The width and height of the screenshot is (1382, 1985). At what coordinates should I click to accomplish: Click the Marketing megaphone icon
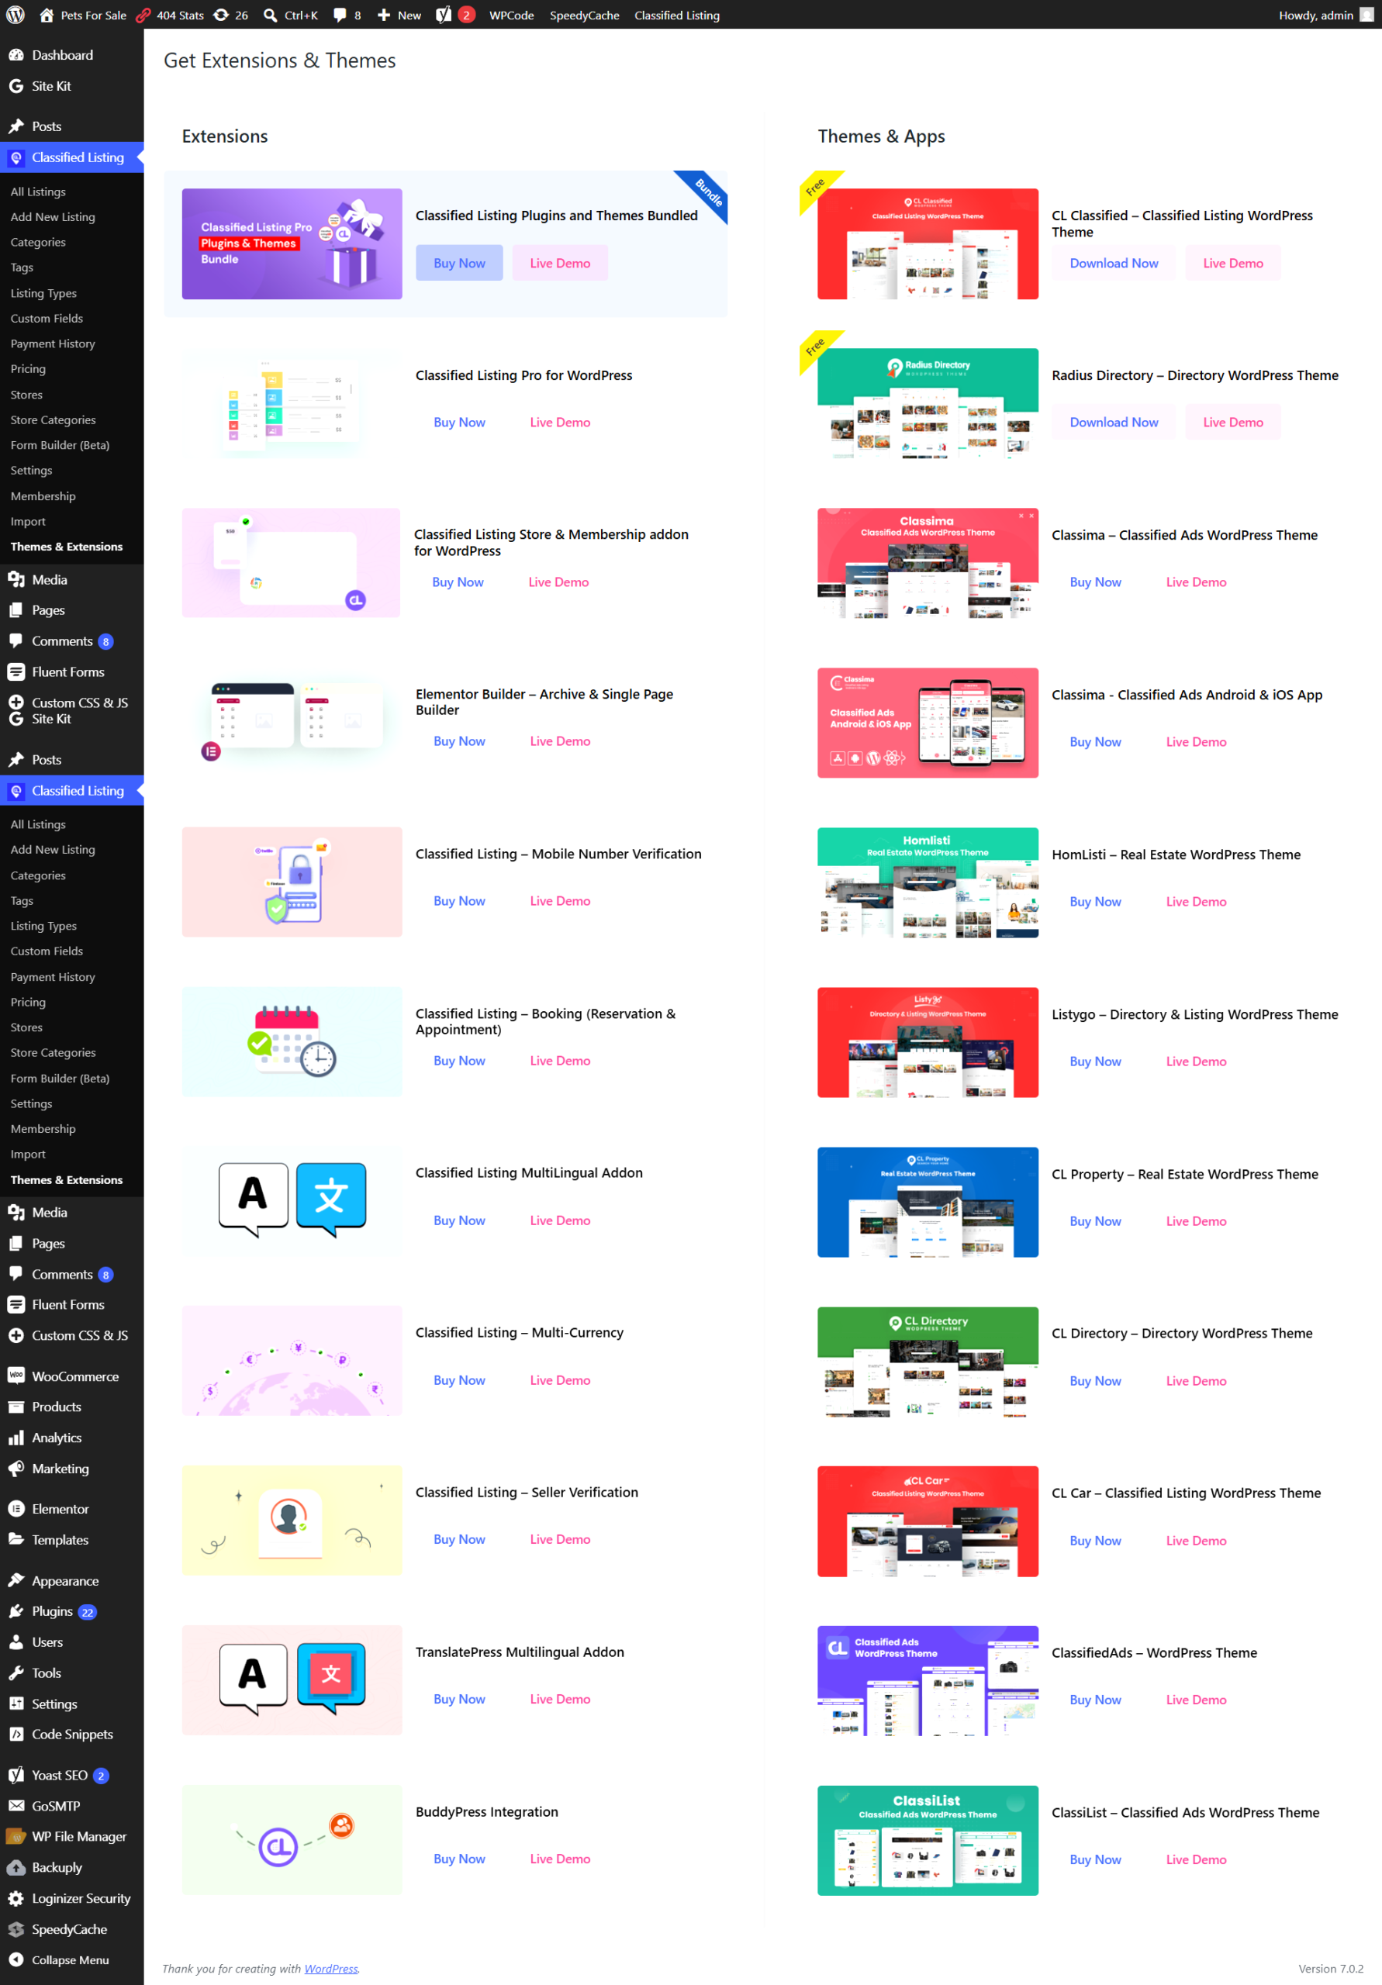[x=16, y=1468]
